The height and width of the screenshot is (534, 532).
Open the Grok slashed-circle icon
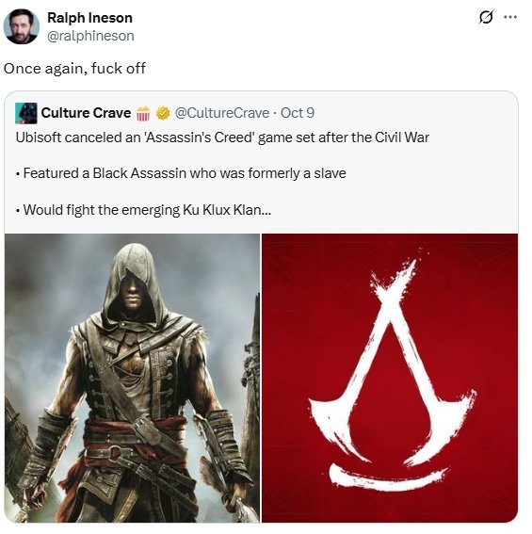click(x=486, y=17)
